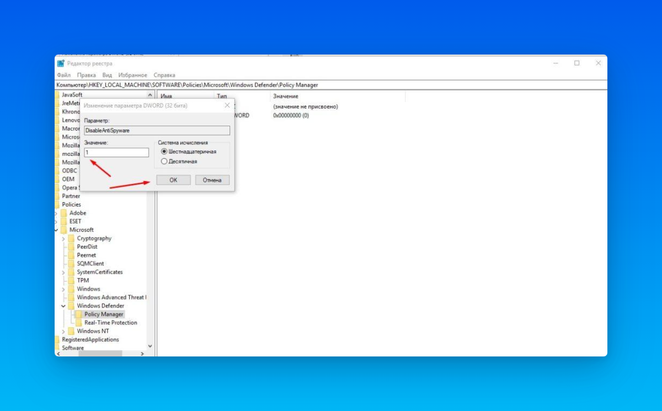Open the Справка menu

164,75
